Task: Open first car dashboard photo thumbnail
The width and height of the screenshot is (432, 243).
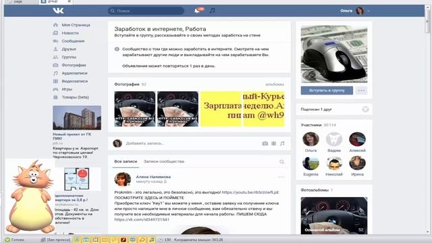Action: coord(135,109)
